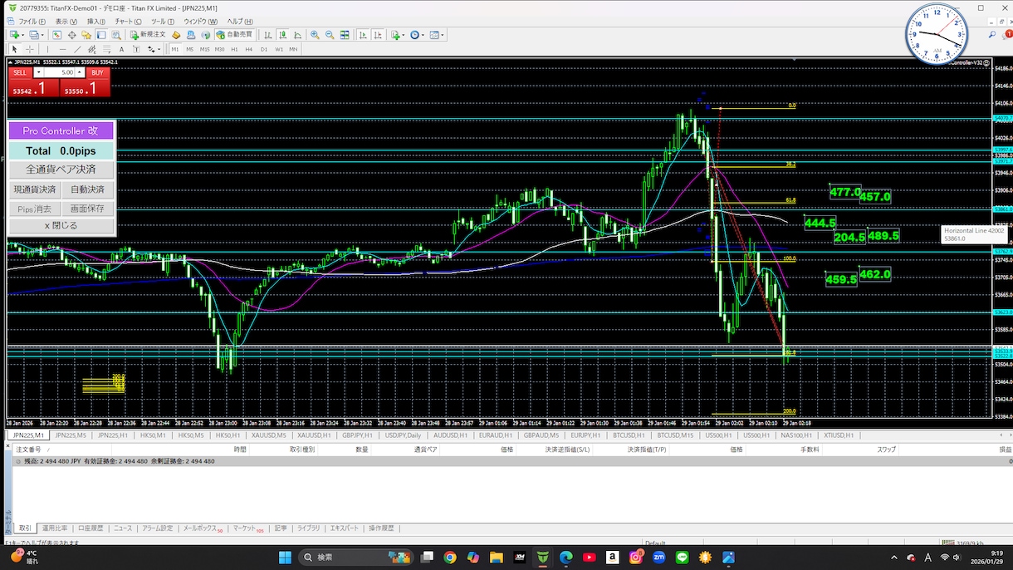Image resolution: width=1013 pixels, height=570 pixels.
Task: Show the Market Watch window
Action: pyautogui.click(x=56, y=35)
